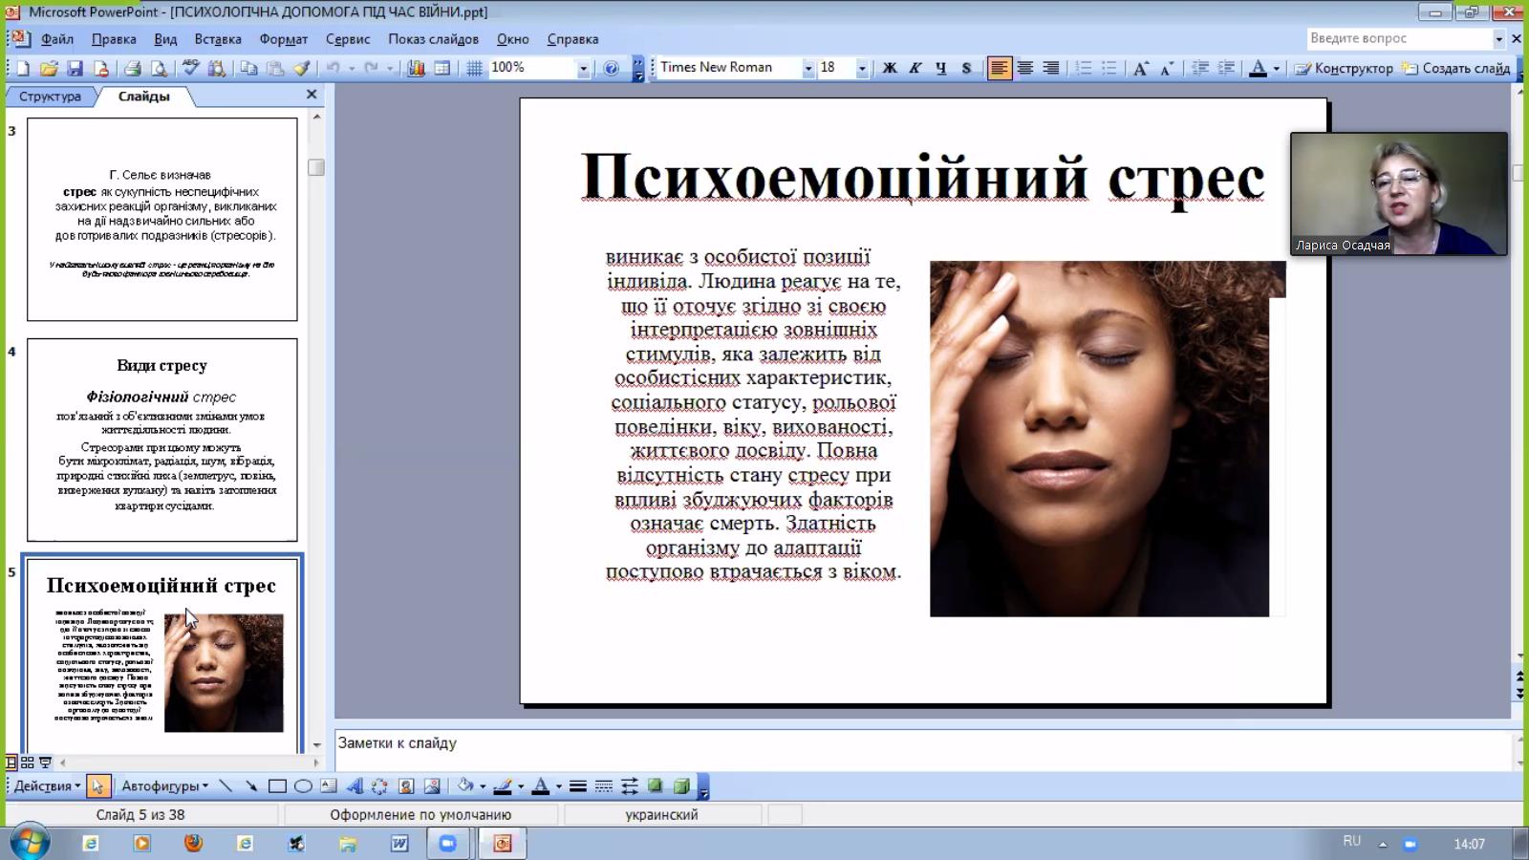Open print preview

tap(159, 68)
